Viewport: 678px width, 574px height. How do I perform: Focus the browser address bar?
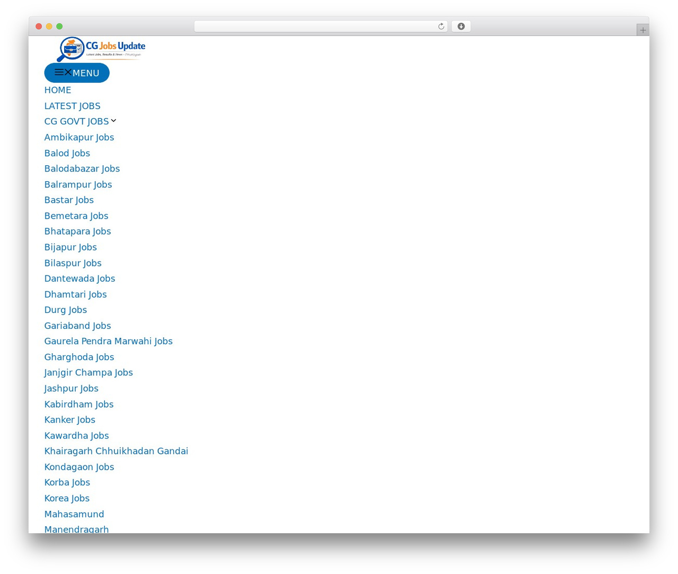pos(320,26)
